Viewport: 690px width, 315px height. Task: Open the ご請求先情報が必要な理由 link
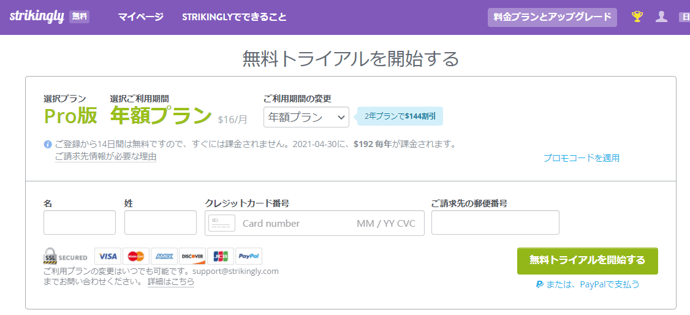coord(105,157)
